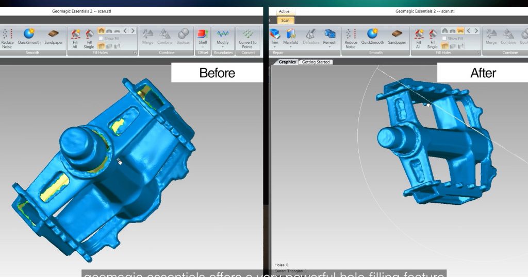
Task: Click Convert to Points tool
Action: pyautogui.click(x=248, y=38)
